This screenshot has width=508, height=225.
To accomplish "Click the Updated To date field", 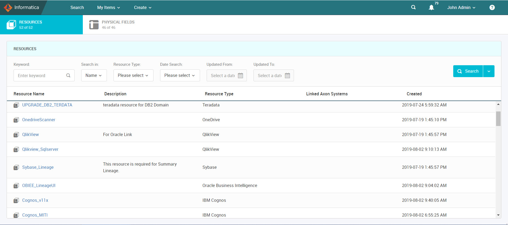I will tap(274, 76).
